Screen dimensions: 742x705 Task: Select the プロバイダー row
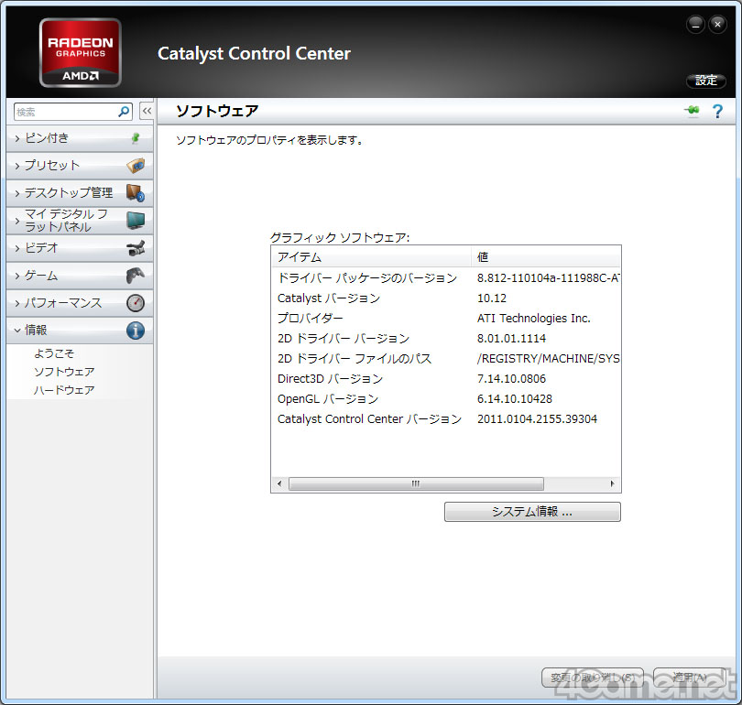pos(446,319)
